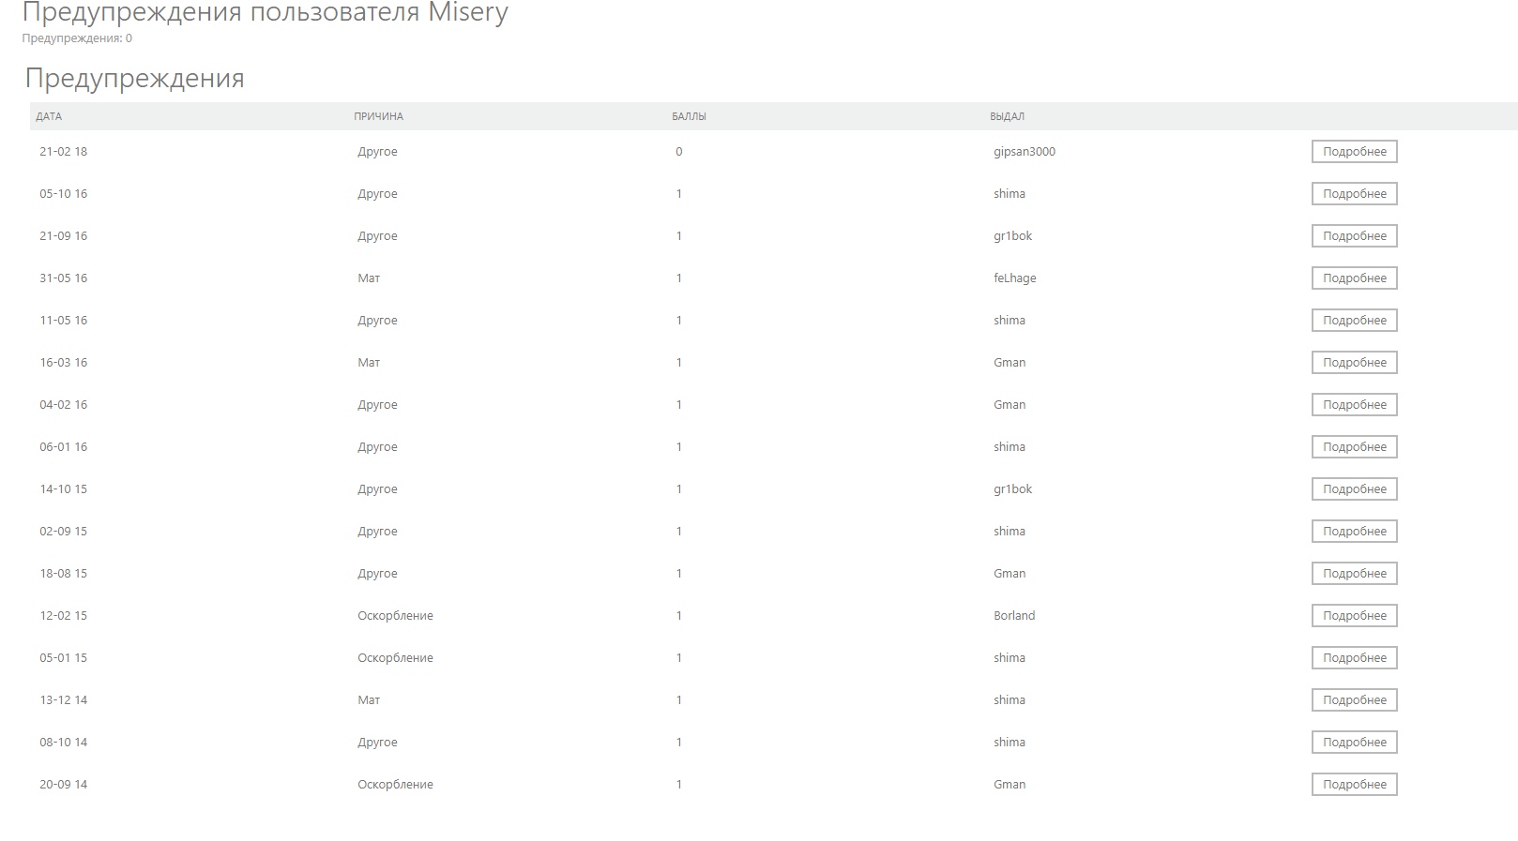Viewport: 1518px width, 841px height.
Task: Click the ВЫДАЛ column header
Action: (1007, 116)
